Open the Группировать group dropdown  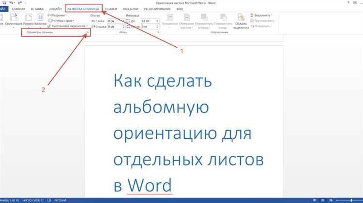263,21
